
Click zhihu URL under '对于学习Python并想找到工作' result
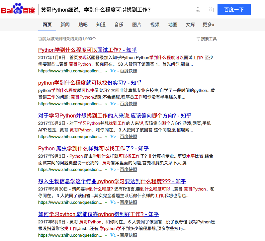[70, 137]
